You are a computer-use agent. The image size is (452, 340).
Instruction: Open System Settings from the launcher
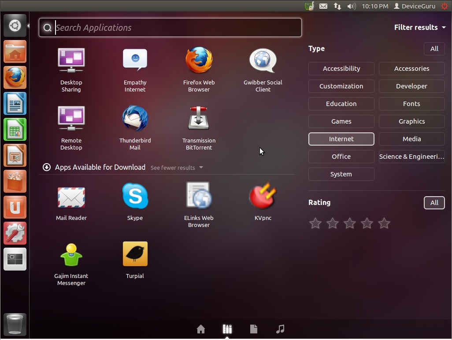click(x=15, y=233)
